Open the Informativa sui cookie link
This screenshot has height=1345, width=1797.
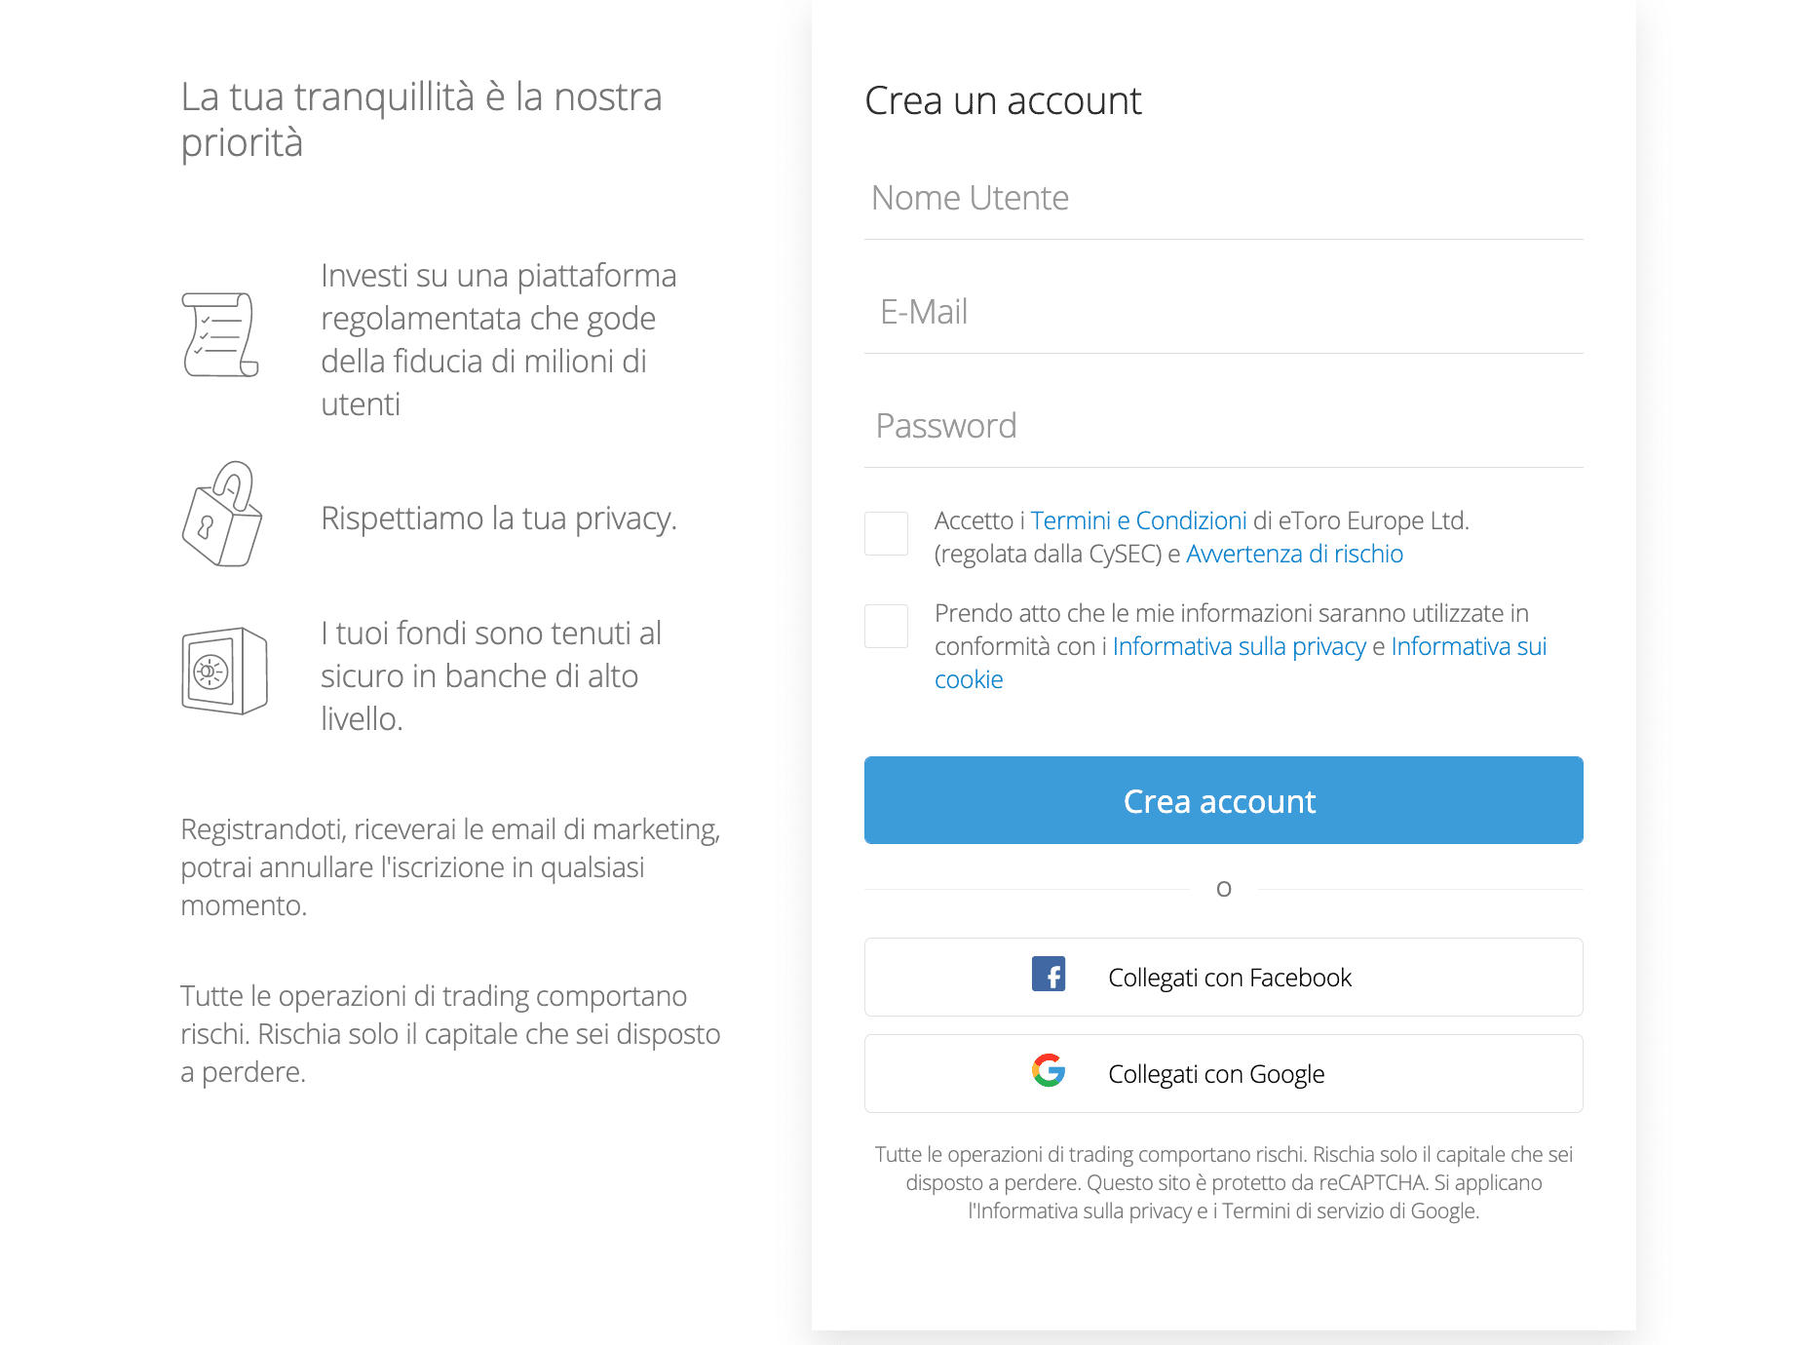coord(1467,646)
